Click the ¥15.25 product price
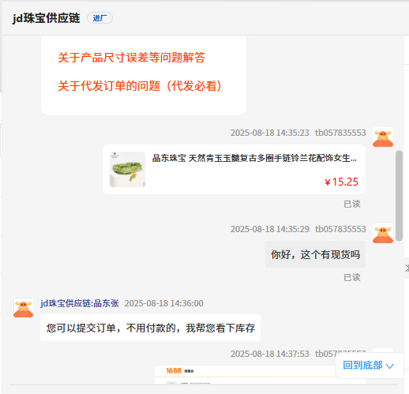The image size is (409, 394). coord(341,182)
